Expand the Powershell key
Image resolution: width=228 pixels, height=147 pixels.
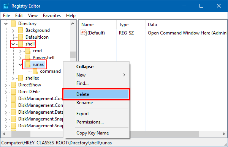click(21, 58)
